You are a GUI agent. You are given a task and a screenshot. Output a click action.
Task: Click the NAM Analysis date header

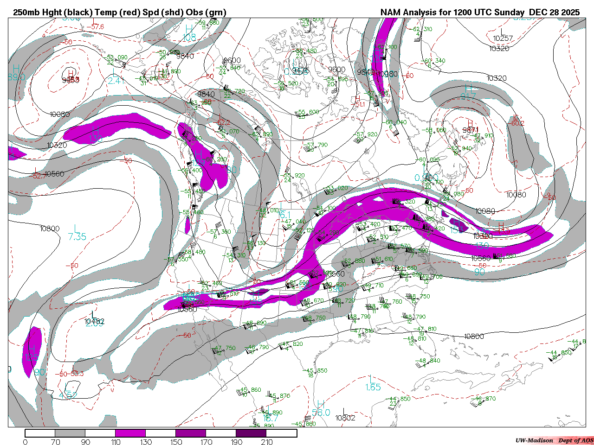(480, 13)
